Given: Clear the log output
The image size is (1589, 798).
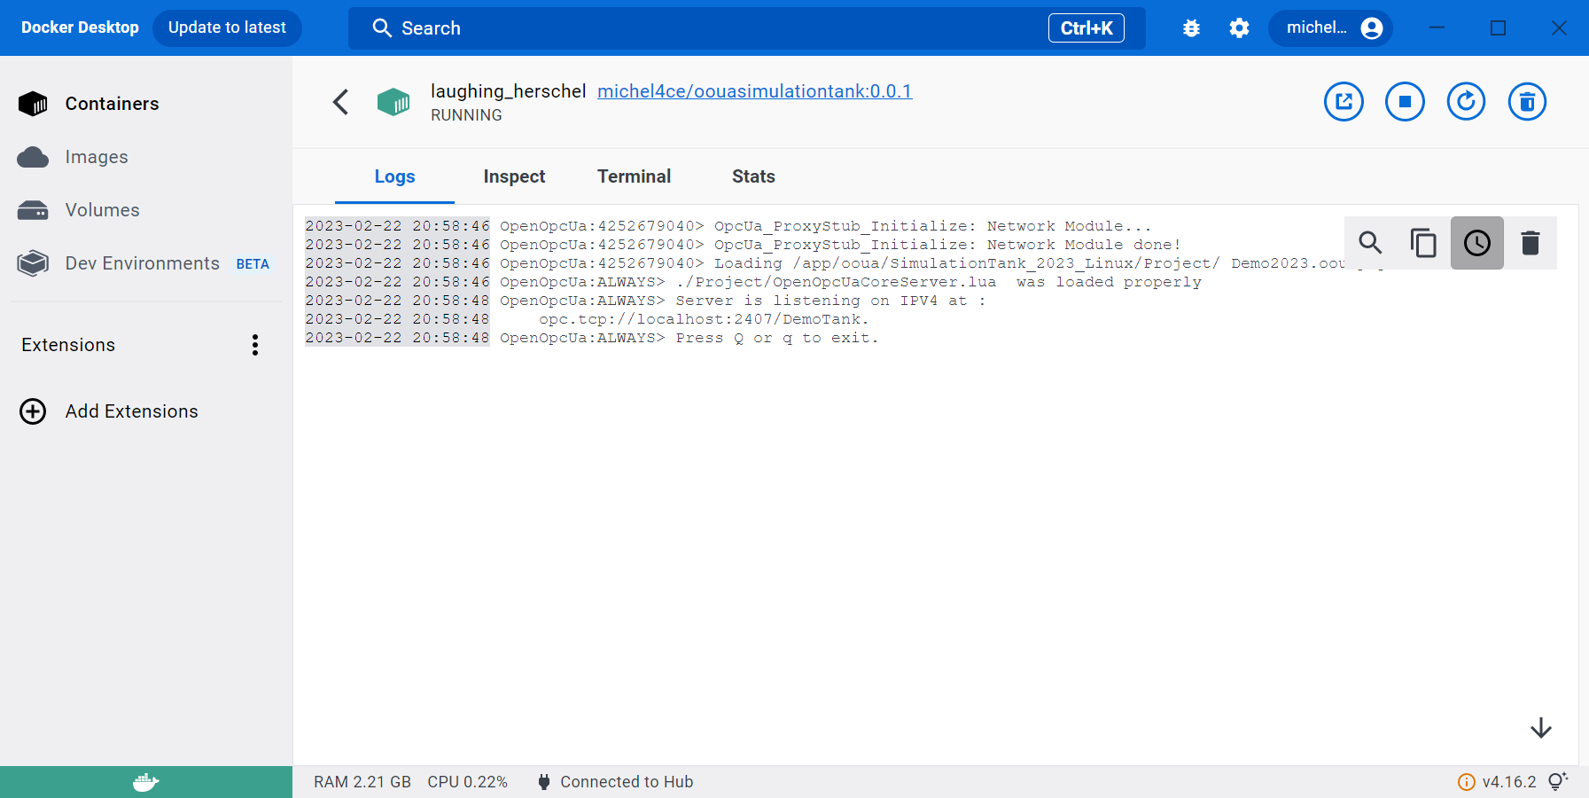Looking at the screenshot, I should pos(1530,243).
